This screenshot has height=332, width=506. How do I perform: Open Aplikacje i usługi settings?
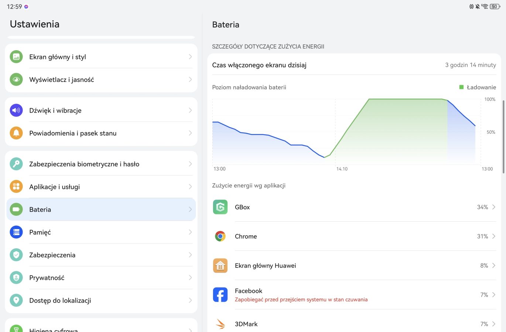coord(101,187)
